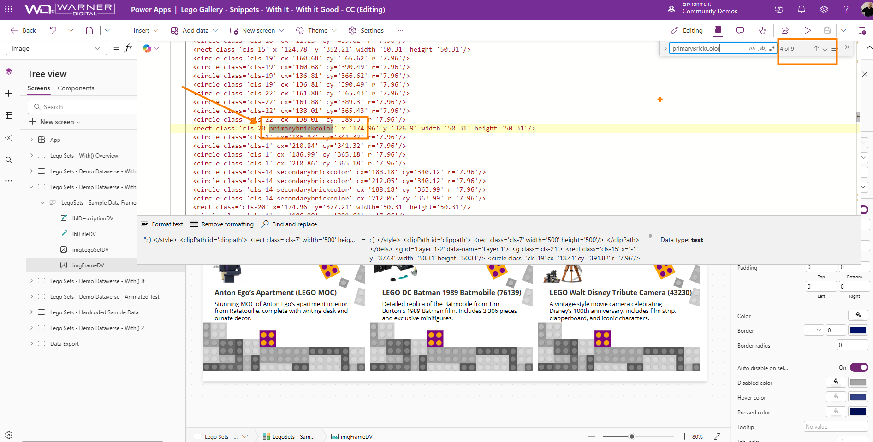Click the Insert plus icon in sidebar
The width and height of the screenshot is (873, 442).
pos(9,94)
